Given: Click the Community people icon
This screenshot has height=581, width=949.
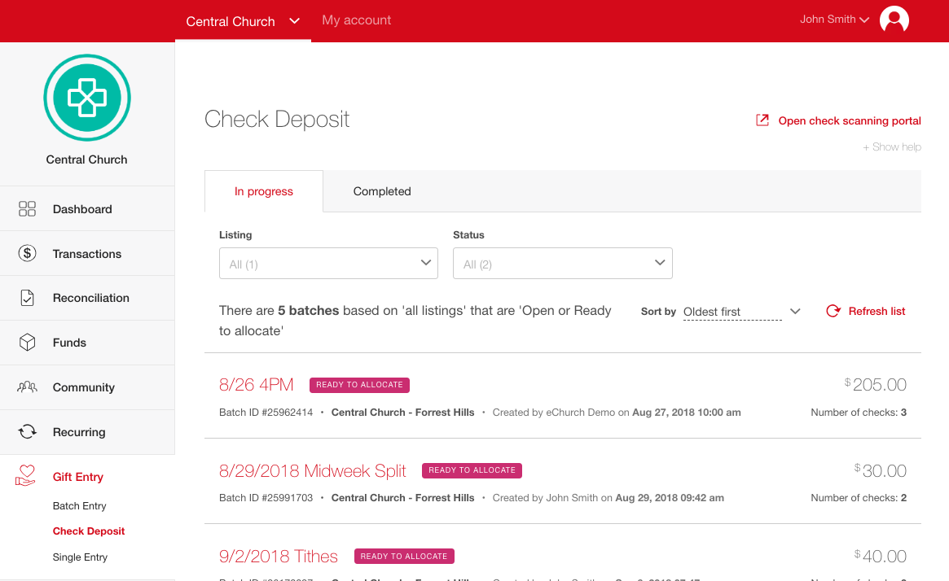Looking at the screenshot, I should 27,387.
